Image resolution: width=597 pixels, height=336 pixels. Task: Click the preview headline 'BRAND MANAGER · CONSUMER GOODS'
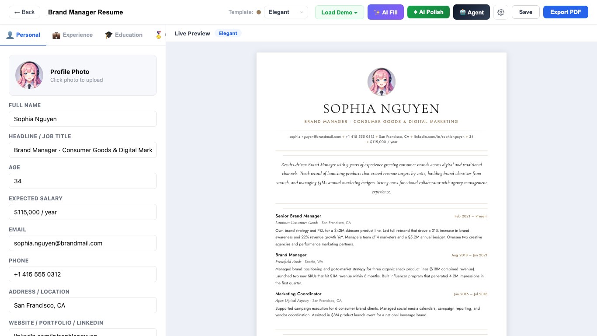click(381, 122)
